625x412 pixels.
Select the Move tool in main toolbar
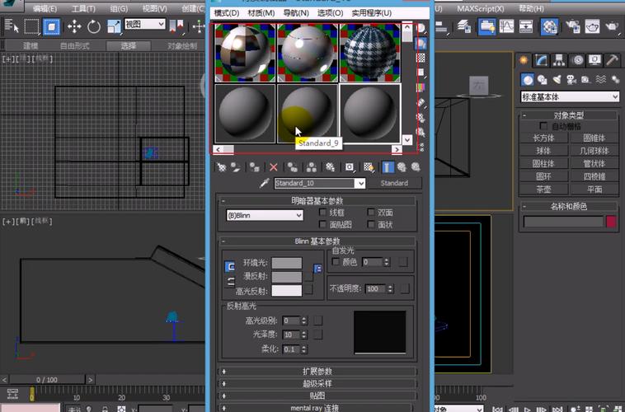pos(74,26)
